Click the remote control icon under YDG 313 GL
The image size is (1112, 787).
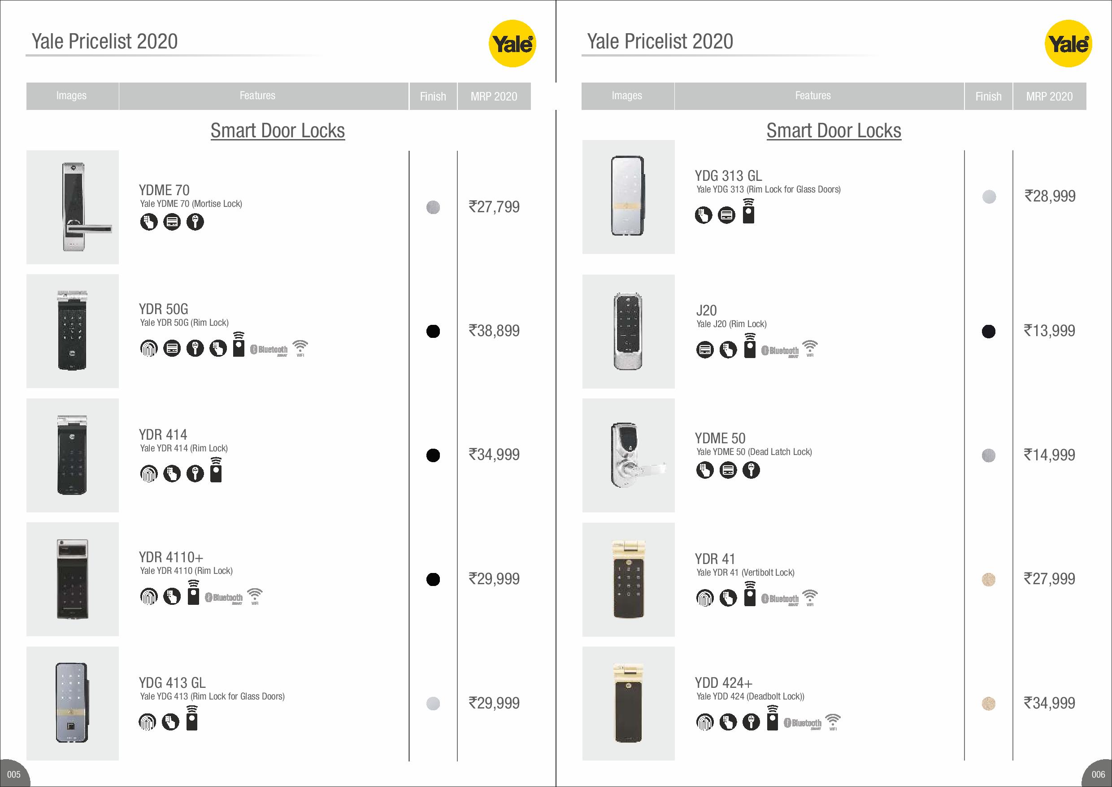click(x=749, y=212)
